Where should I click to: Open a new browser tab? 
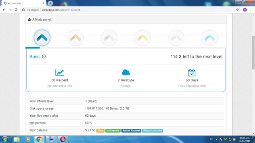pyautogui.click(x=50, y=3)
